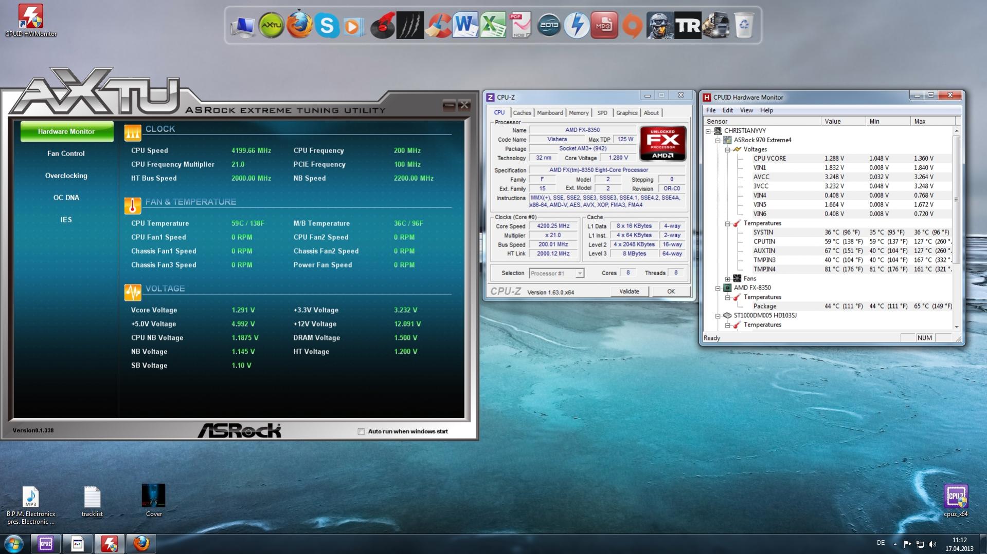Launch the red turntable DJ icon in the dock
The width and height of the screenshot is (987, 554).
coord(383,25)
